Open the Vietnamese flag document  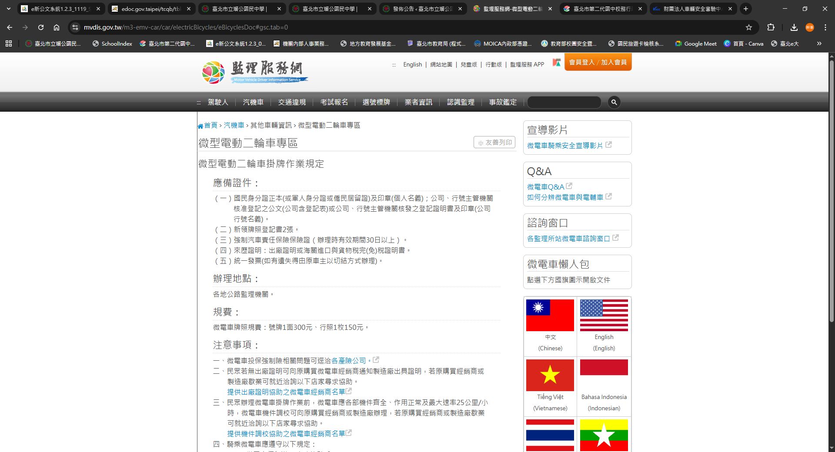point(550,375)
